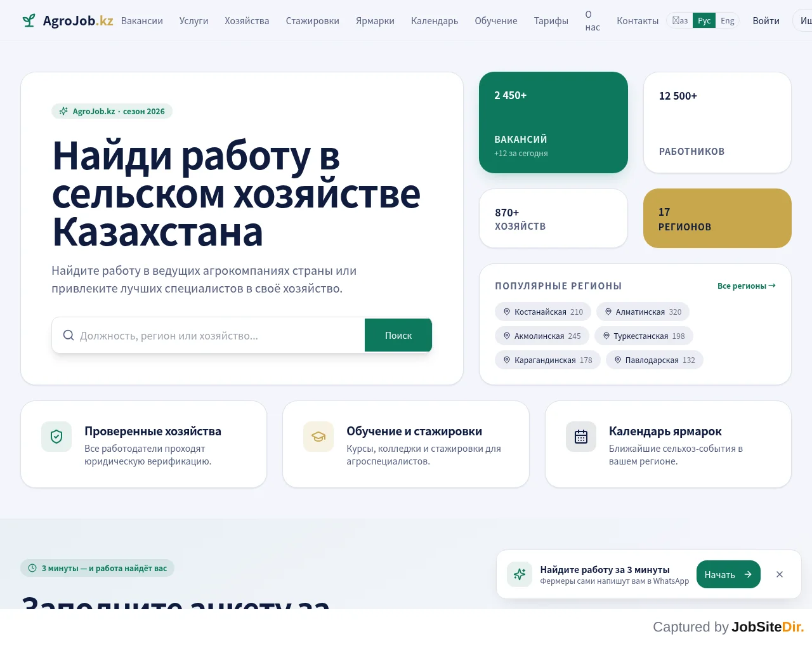This screenshot has height=646, width=812.
Task: Select the 'Костанайская 210' region chip
Action: (x=543, y=312)
